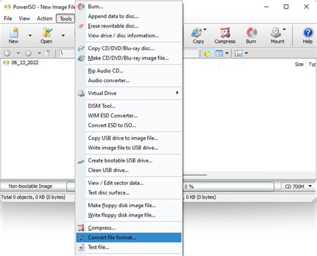317x256 pixels.
Task: Open the CD 700M media size dropdown
Action: click(x=298, y=186)
